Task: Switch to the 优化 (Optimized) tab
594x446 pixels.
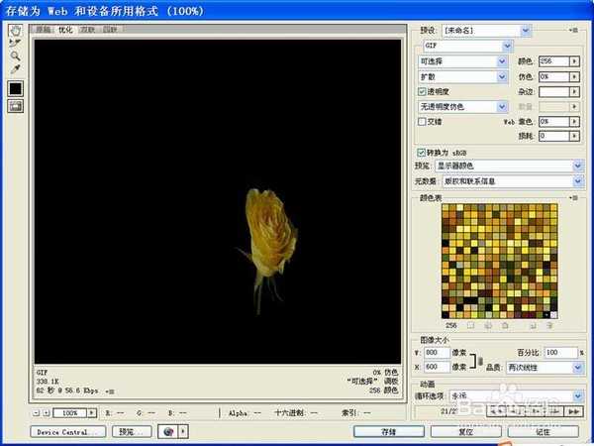Action: (65, 30)
